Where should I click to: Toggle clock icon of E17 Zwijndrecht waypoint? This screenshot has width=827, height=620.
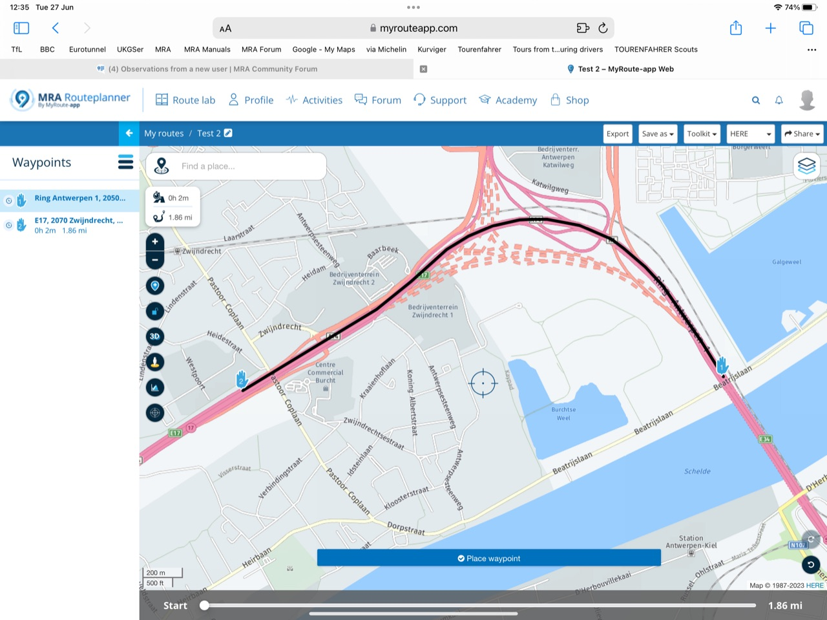pos(9,225)
